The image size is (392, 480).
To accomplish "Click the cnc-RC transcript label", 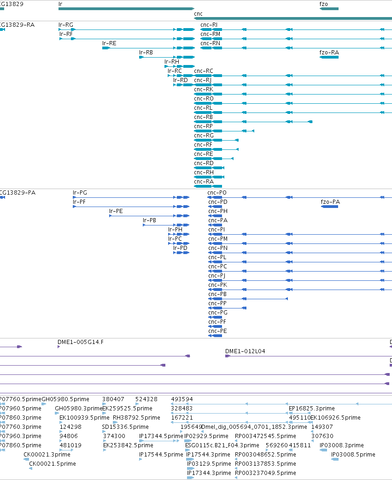I will (203, 71).
